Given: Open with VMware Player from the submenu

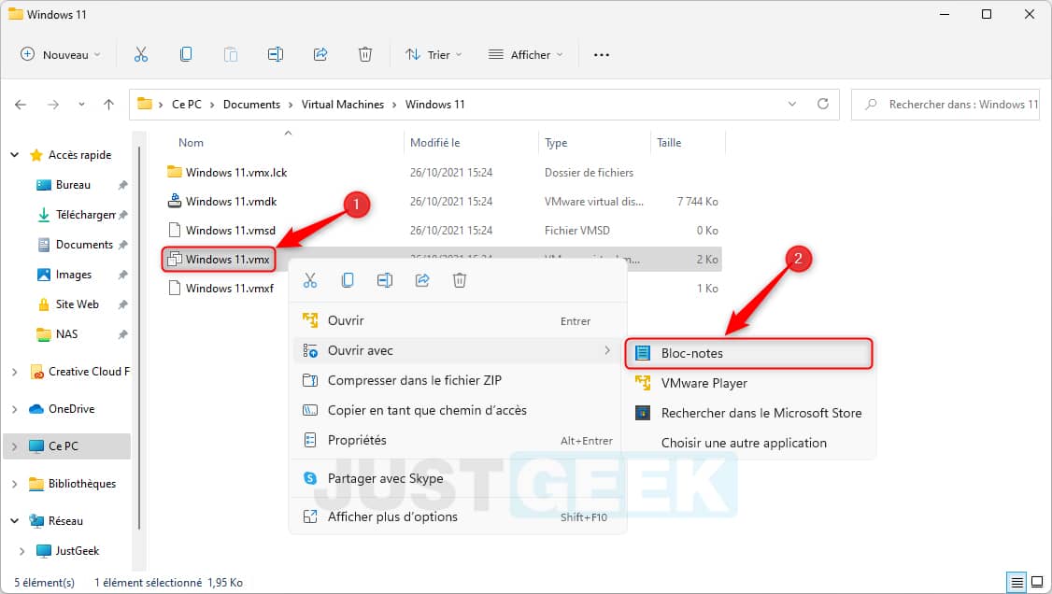Looking at the screenshot, I should (x=748, y=384).
